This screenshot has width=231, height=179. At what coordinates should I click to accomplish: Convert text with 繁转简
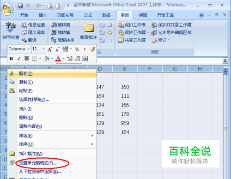61,25
